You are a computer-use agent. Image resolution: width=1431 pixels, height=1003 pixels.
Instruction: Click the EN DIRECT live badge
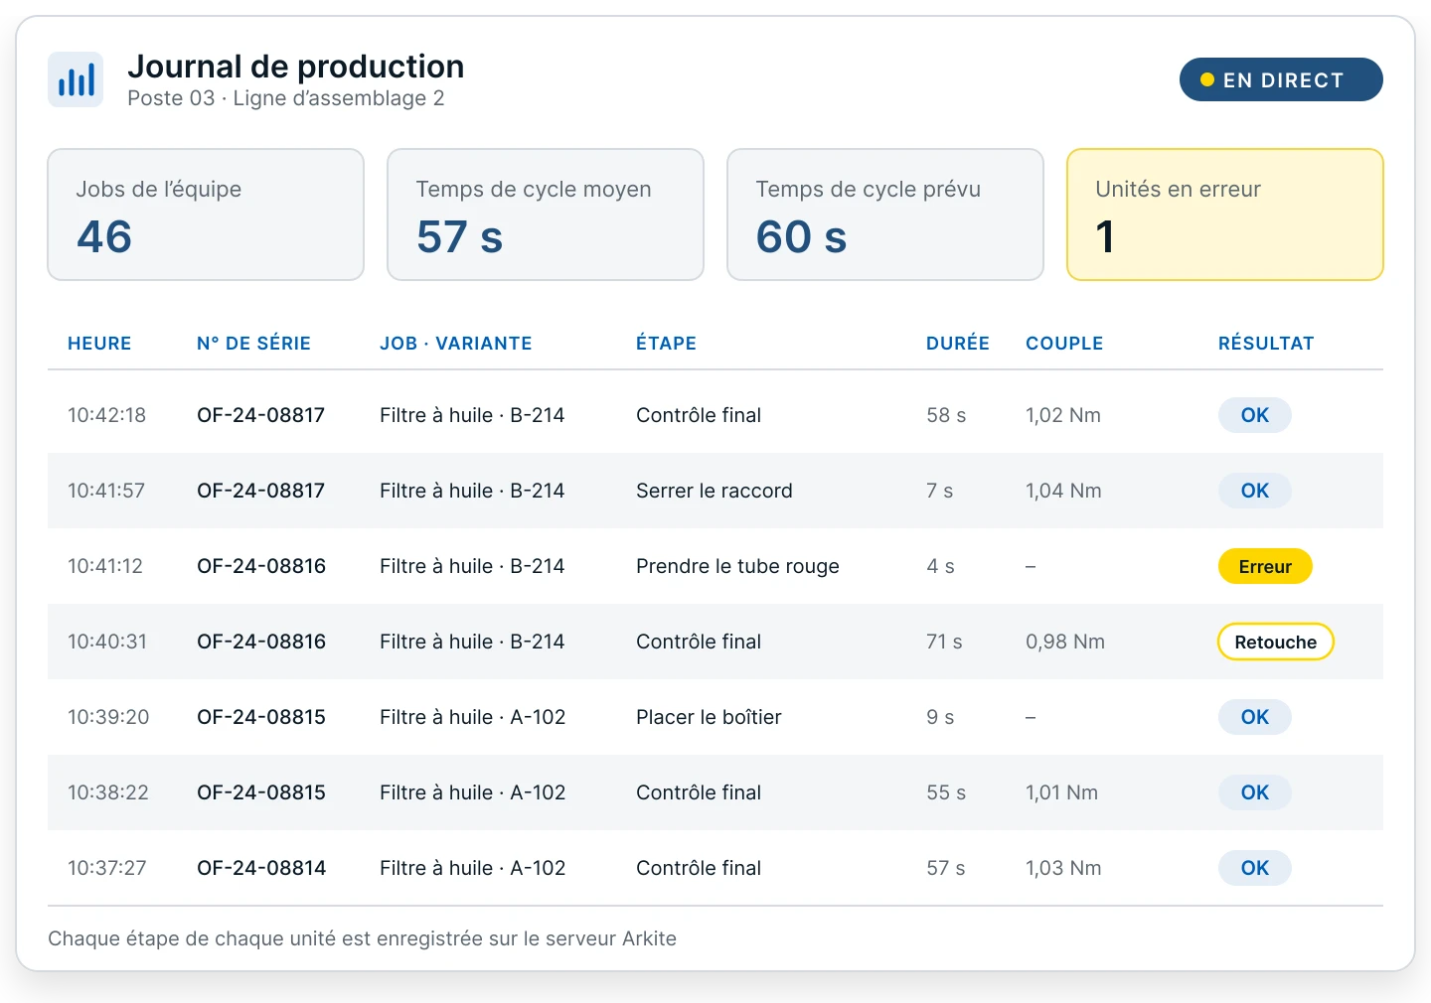point(1281,79)
